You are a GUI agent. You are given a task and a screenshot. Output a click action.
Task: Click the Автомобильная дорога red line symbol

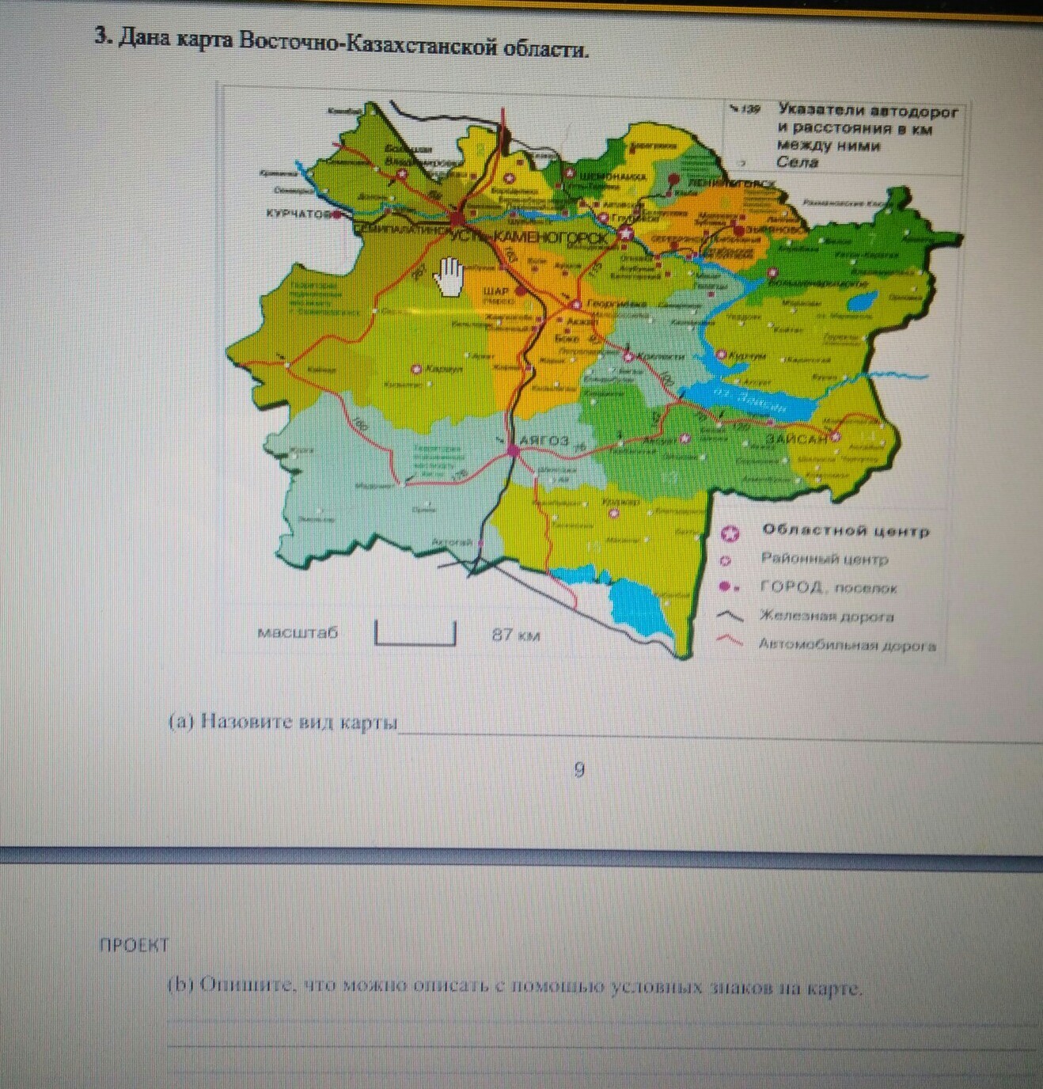click(729, 642)
